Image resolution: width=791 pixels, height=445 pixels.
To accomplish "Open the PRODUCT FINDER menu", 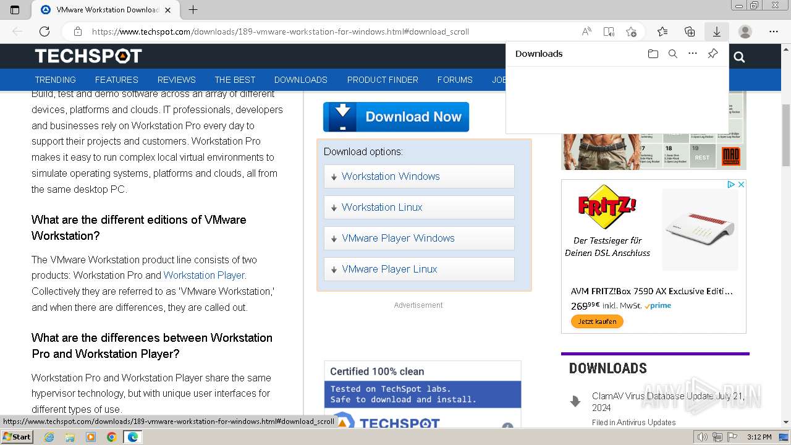I will pyautogui.click(x=383, y=80).
